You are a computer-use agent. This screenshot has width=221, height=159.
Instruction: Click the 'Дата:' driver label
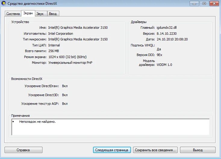point(150,40)
